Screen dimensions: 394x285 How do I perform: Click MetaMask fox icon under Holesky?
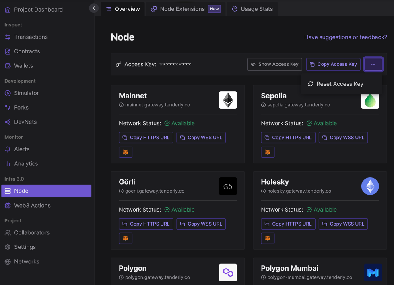[268, 238]
